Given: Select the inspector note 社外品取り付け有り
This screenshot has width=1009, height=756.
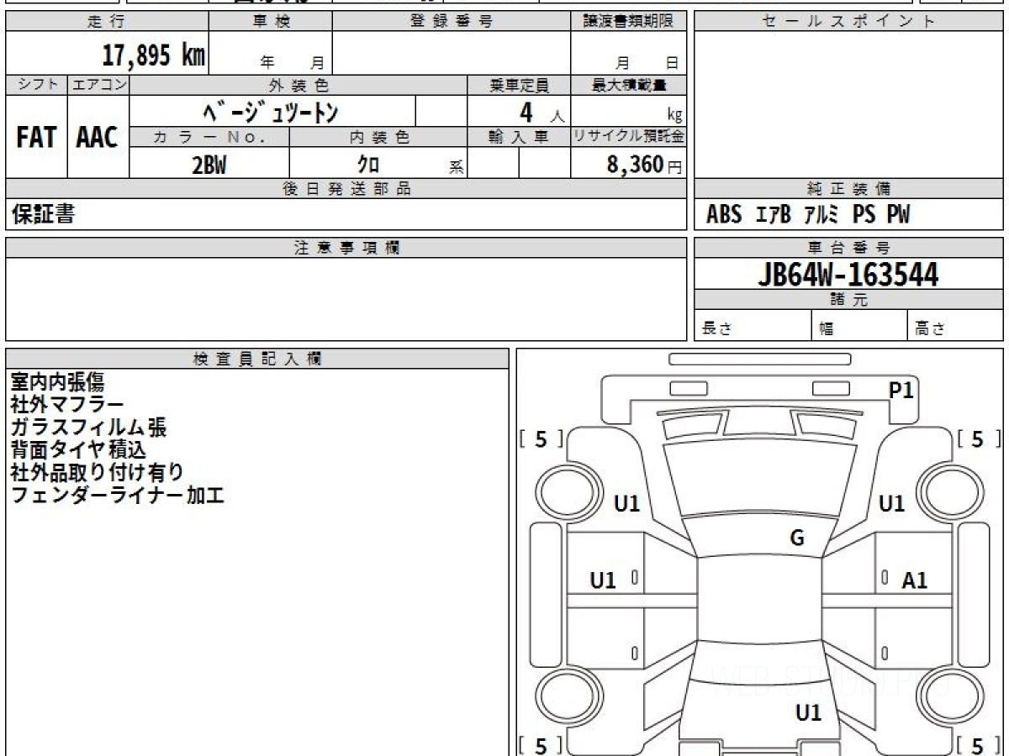Looking at the screenshot, I should [97, 472].
